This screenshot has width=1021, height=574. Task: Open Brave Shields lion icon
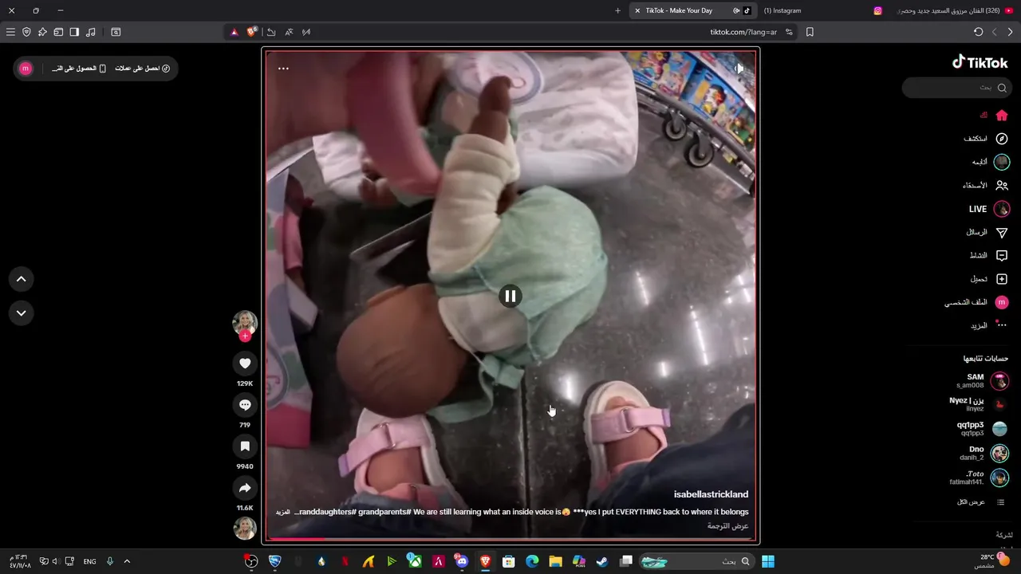(252, 32)
